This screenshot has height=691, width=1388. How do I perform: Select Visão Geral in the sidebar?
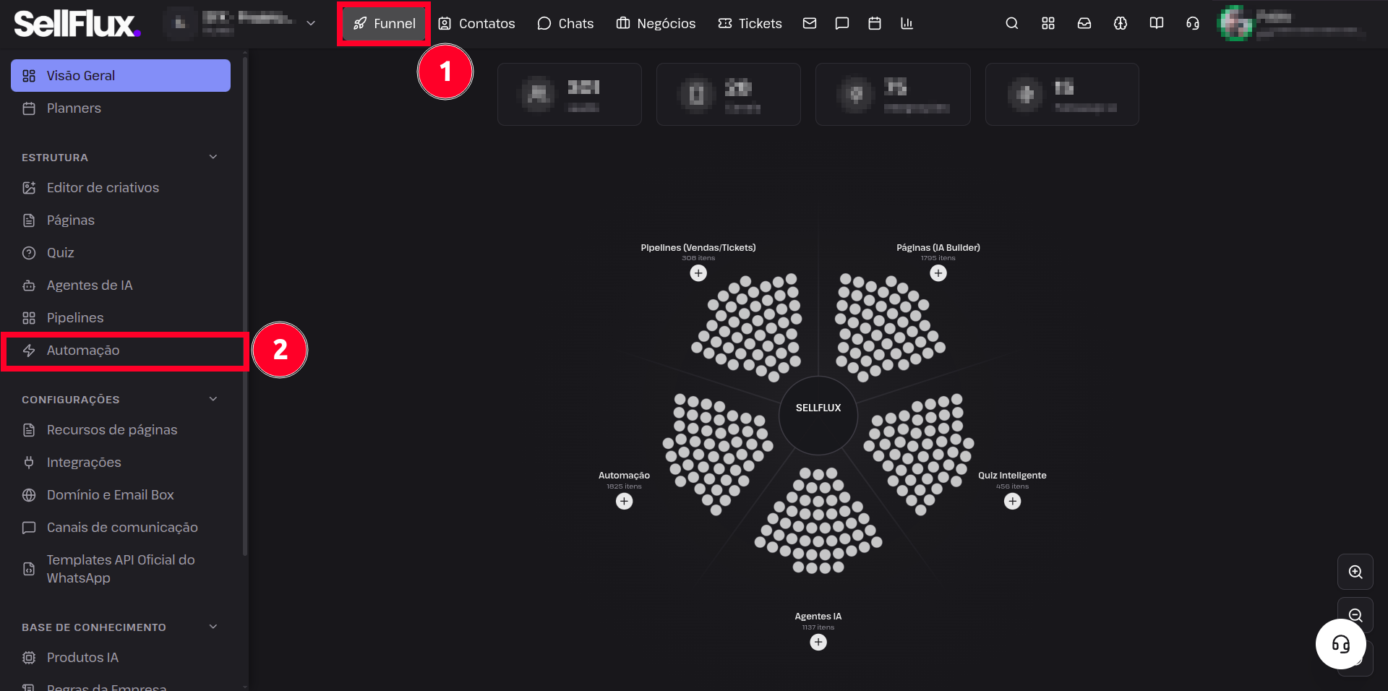tap(121, 76)
